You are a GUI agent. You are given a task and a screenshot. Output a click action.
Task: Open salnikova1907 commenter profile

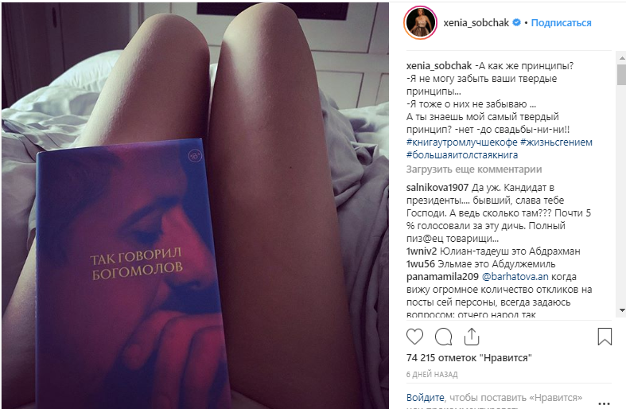point(437,187)
